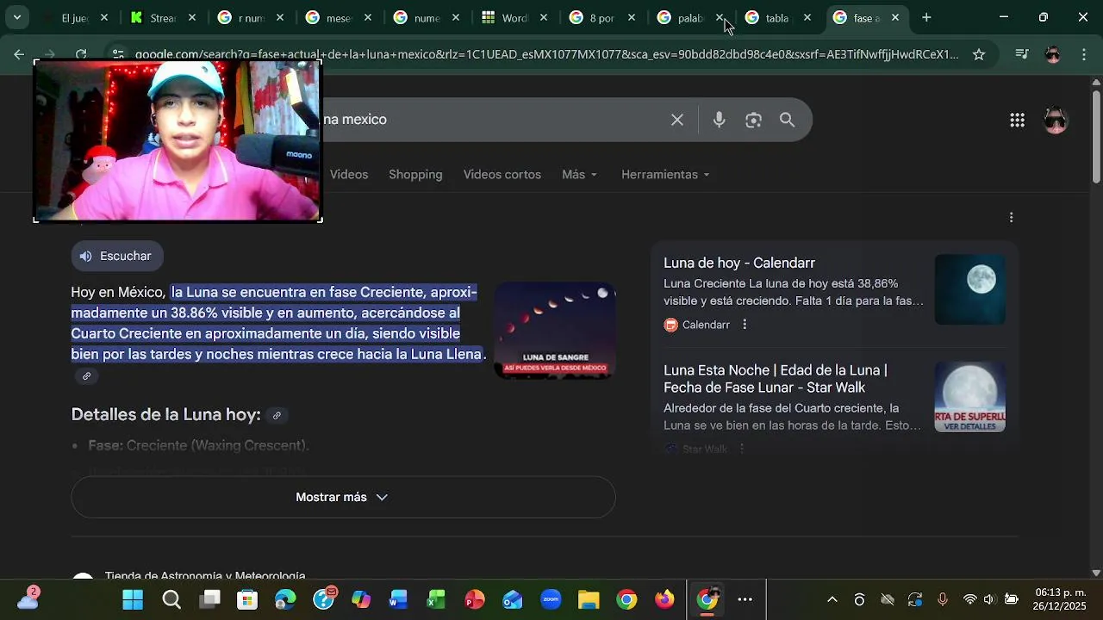
Task: Open Copilot from the taskbar
Action: point(361,599)
